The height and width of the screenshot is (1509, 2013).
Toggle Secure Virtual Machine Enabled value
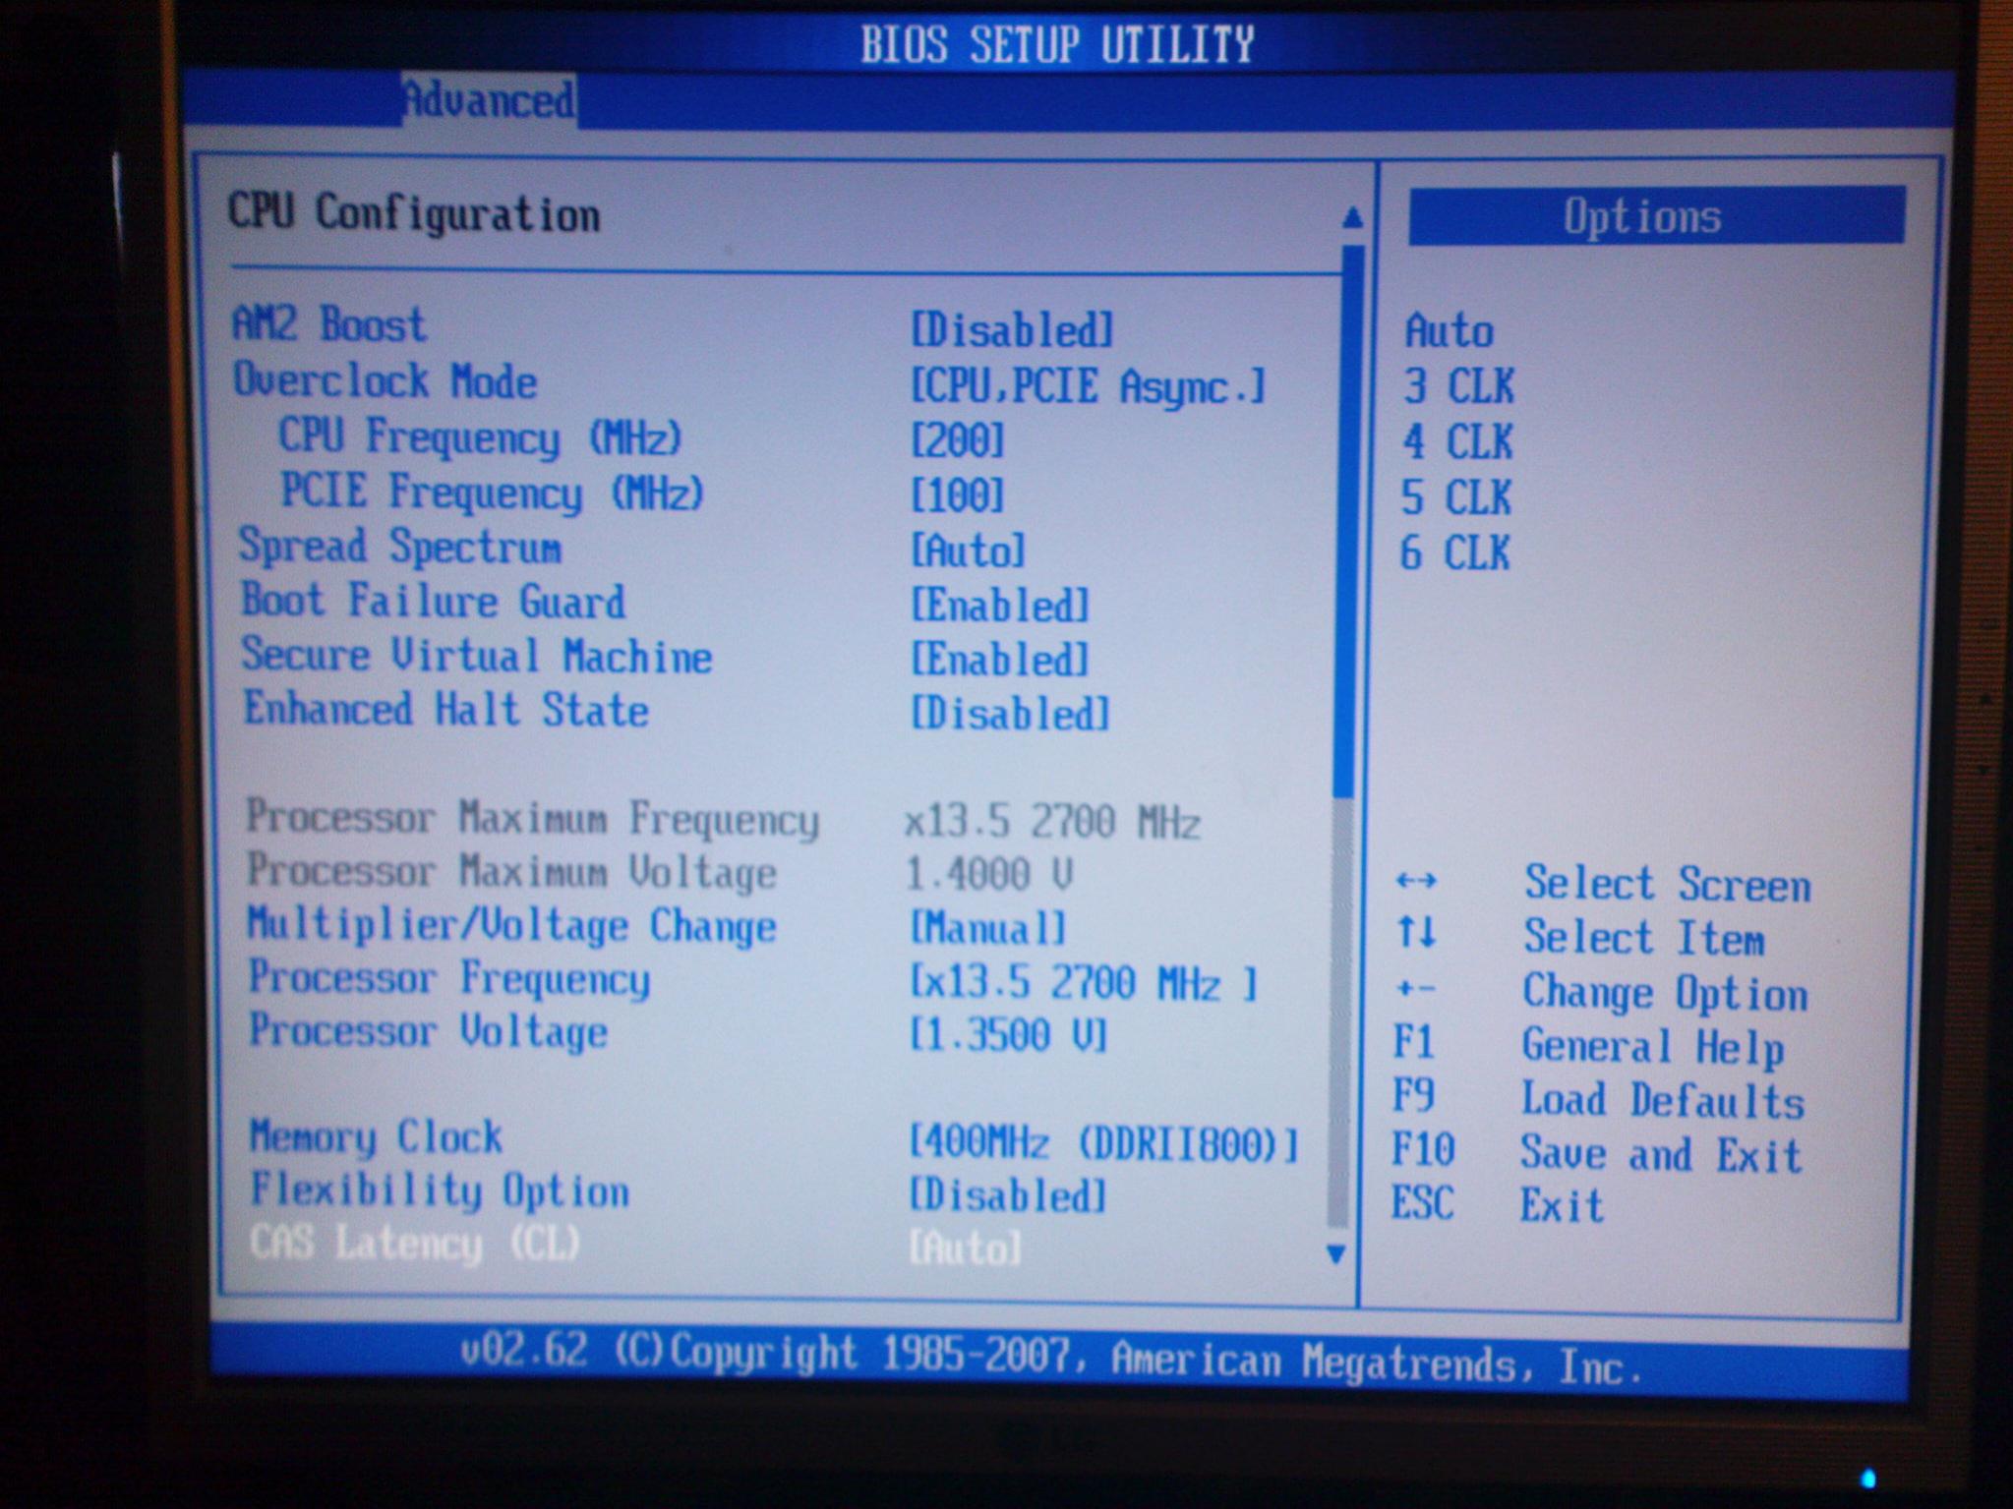coord(1000,659)
